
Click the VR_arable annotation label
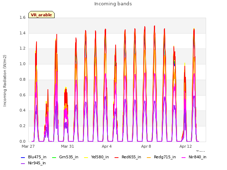(41, 15)
